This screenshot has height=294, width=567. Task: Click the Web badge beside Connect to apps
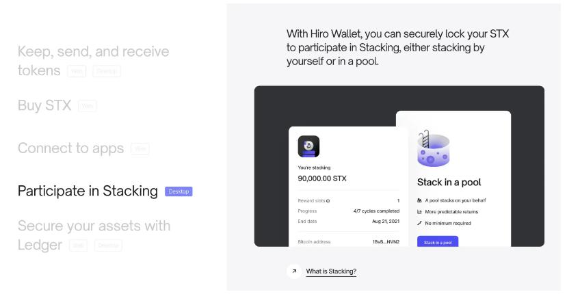click(140, 148)
